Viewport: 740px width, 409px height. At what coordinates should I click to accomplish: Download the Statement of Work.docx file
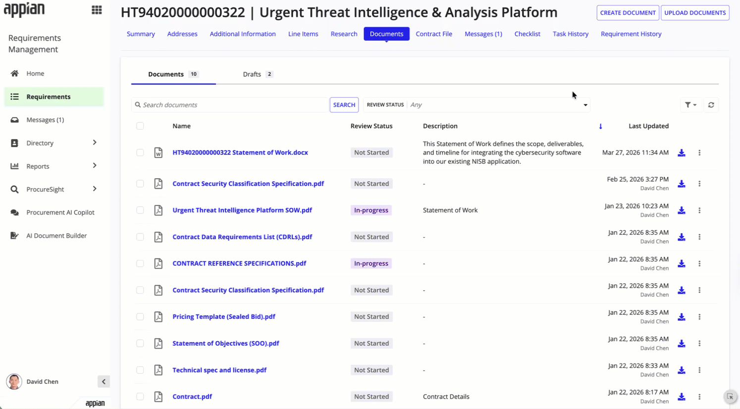[682, 153]
